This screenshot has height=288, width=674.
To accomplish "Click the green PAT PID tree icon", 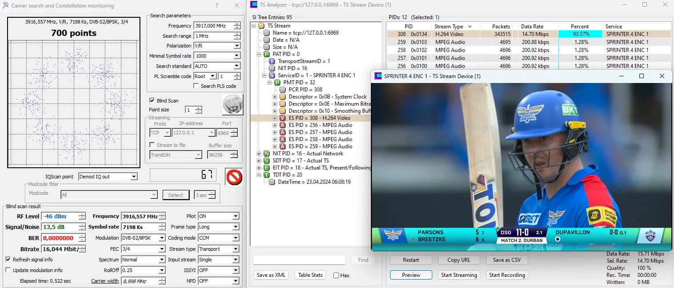I will click(267, 54).
